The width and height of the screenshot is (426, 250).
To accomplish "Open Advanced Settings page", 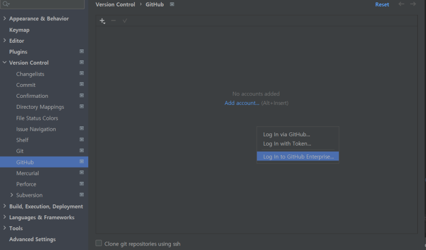I will coord(33,240).
